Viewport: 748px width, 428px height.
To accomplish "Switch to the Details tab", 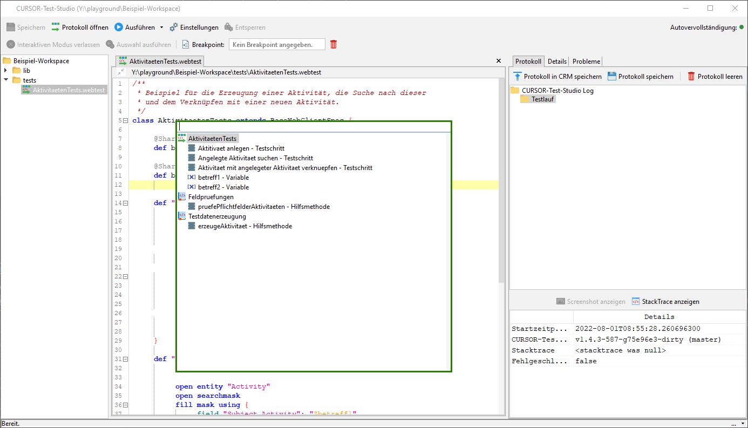I will [557, 62].
